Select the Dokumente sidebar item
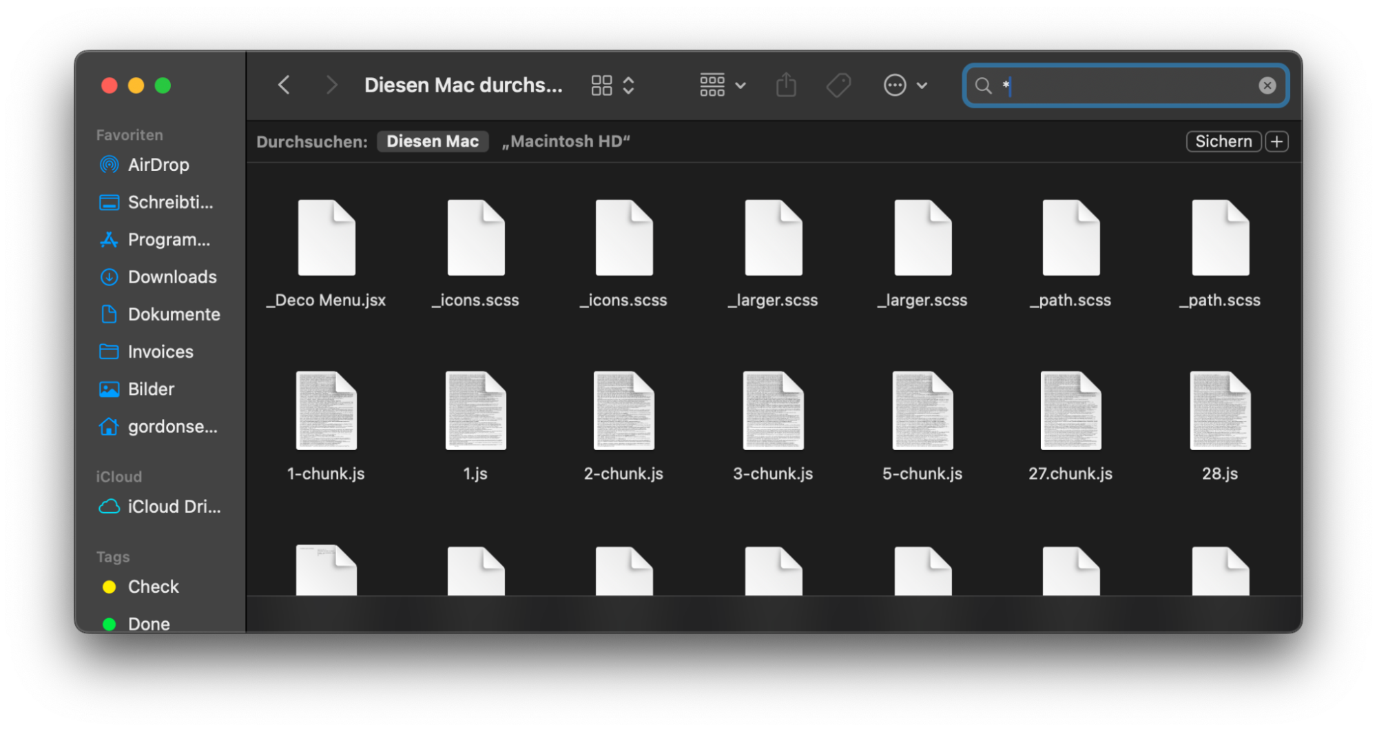Image resolution: width=1377 pixels, height=732 pixels. (174, 314)
